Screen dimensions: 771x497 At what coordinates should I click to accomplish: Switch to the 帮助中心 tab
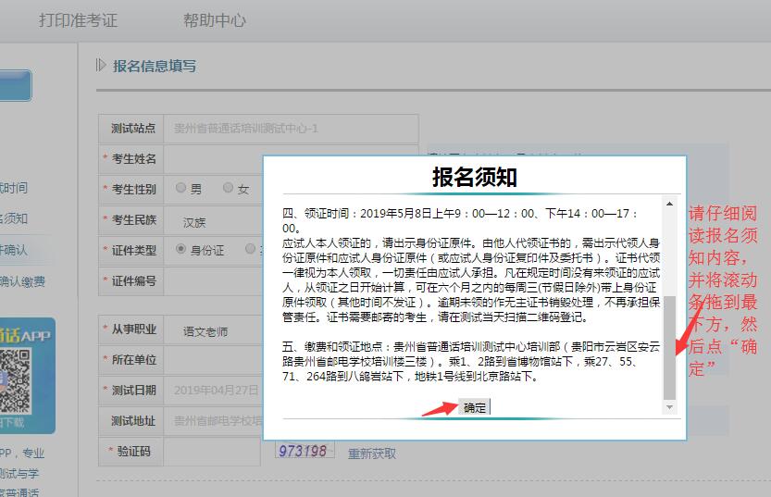tap(214, 20)
